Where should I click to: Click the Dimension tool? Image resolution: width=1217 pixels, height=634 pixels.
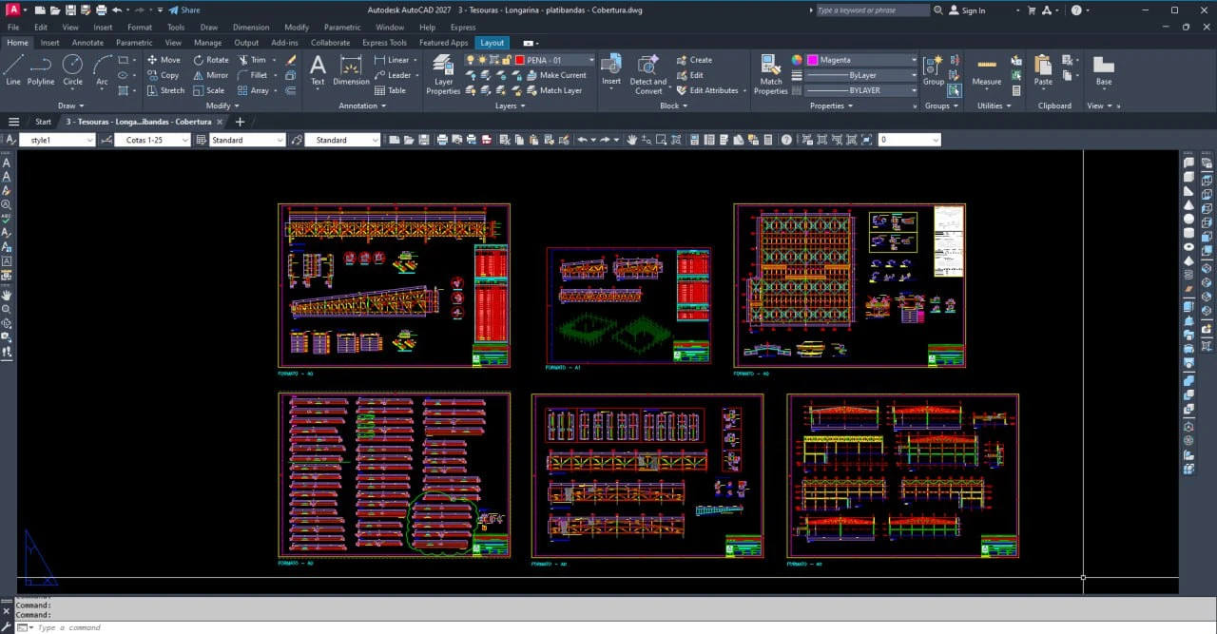351,69
